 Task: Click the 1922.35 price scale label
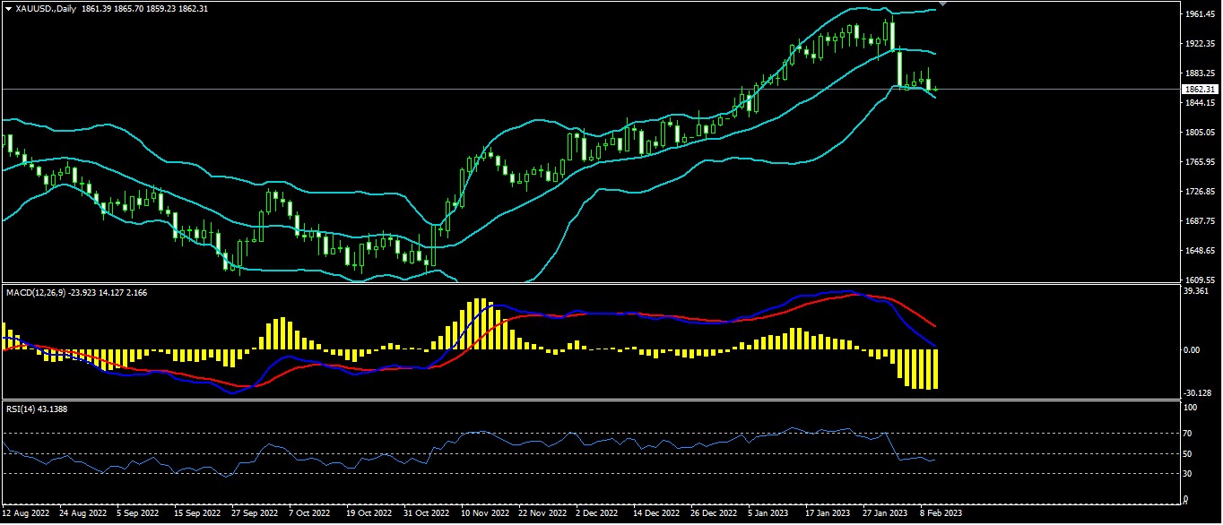1197,44
